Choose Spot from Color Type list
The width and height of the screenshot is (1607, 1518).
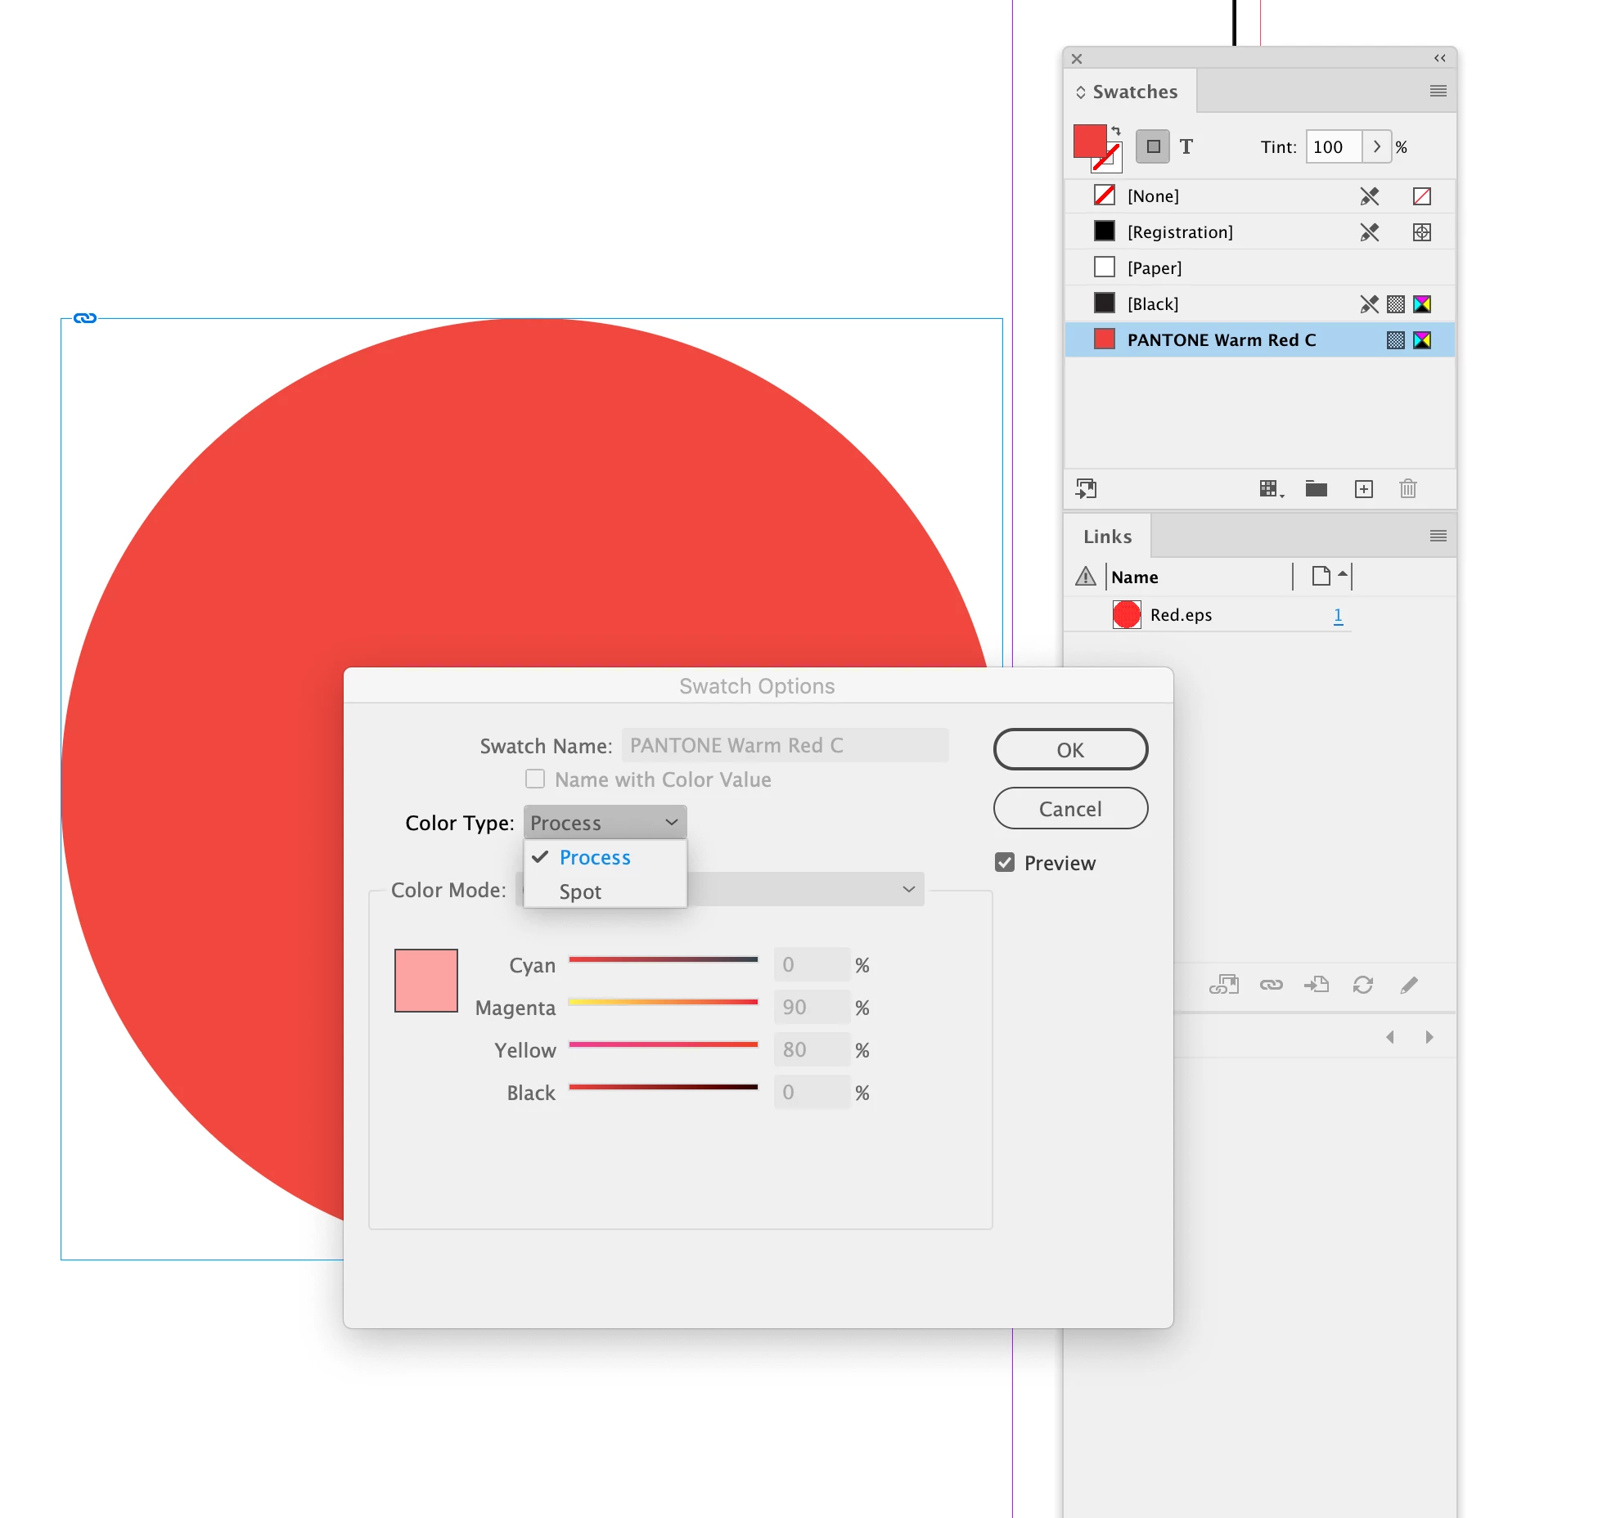tap(580, 891)
